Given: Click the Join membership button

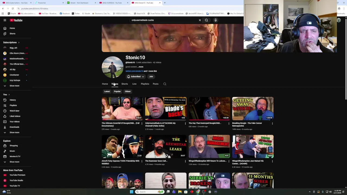Looking at the screenshot, I should (x=151, y=77).
